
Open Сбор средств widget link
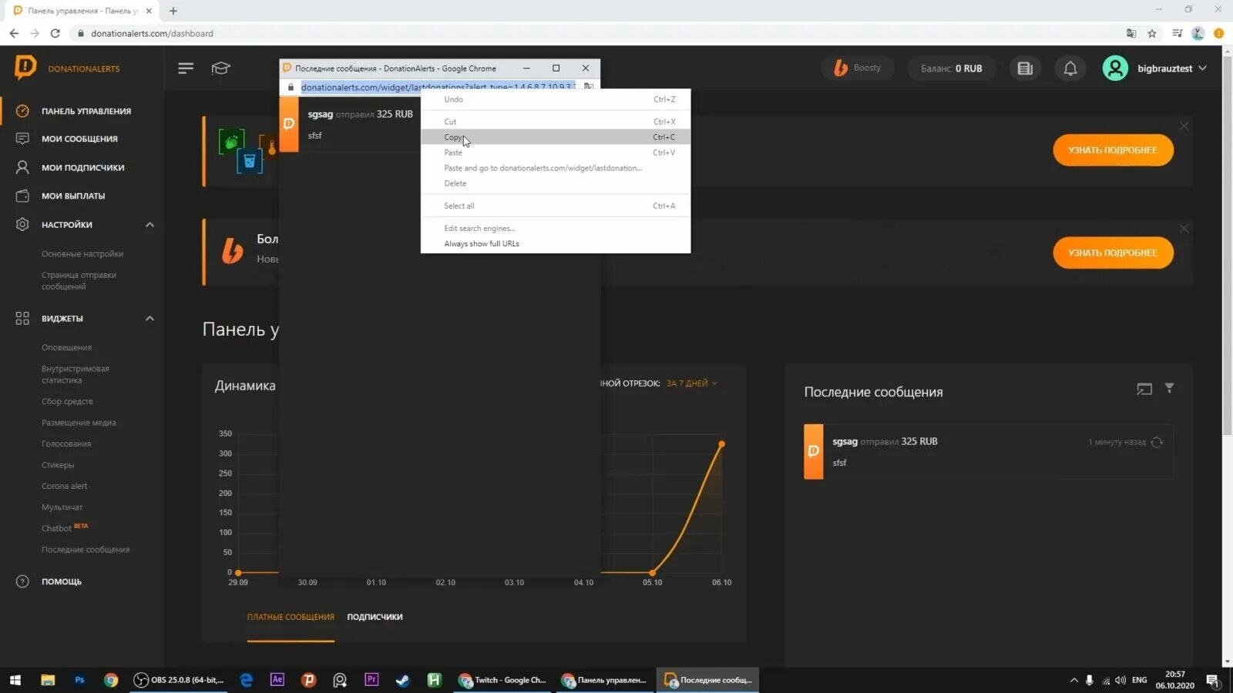[67, 401]
